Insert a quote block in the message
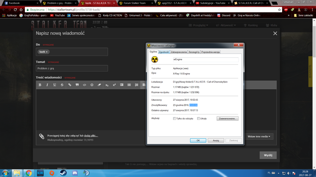Screen dimensions: 316x177 pyautogui.click(x=77, y=85)
